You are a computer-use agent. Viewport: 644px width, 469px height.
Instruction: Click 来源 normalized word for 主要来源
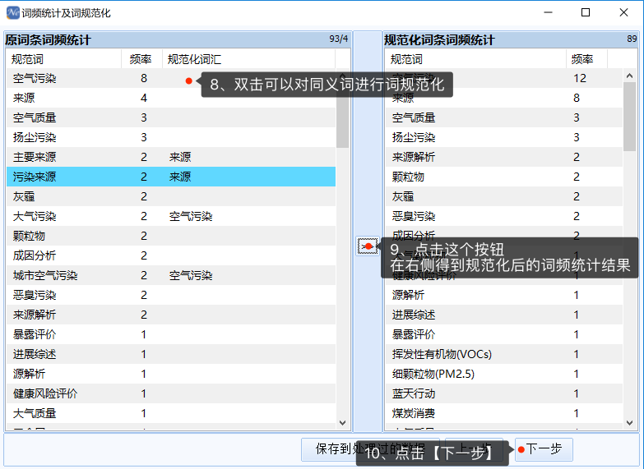click(180, 157)
